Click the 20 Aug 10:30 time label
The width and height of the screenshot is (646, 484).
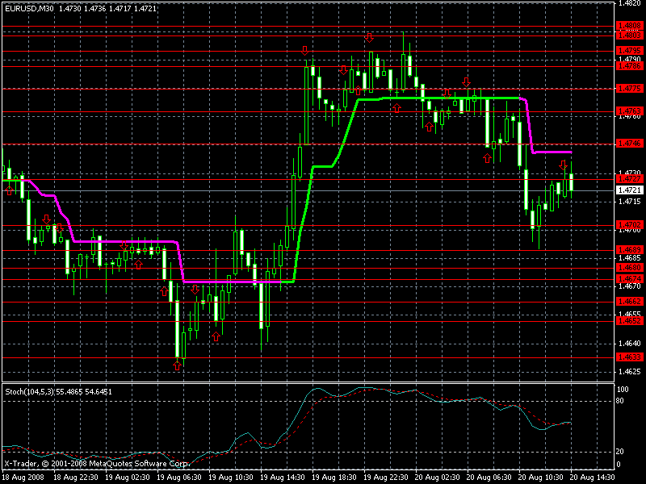pos(541,478)
